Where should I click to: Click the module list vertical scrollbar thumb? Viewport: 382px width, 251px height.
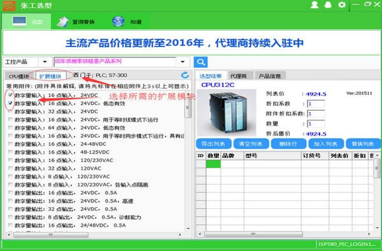point(188,108)
